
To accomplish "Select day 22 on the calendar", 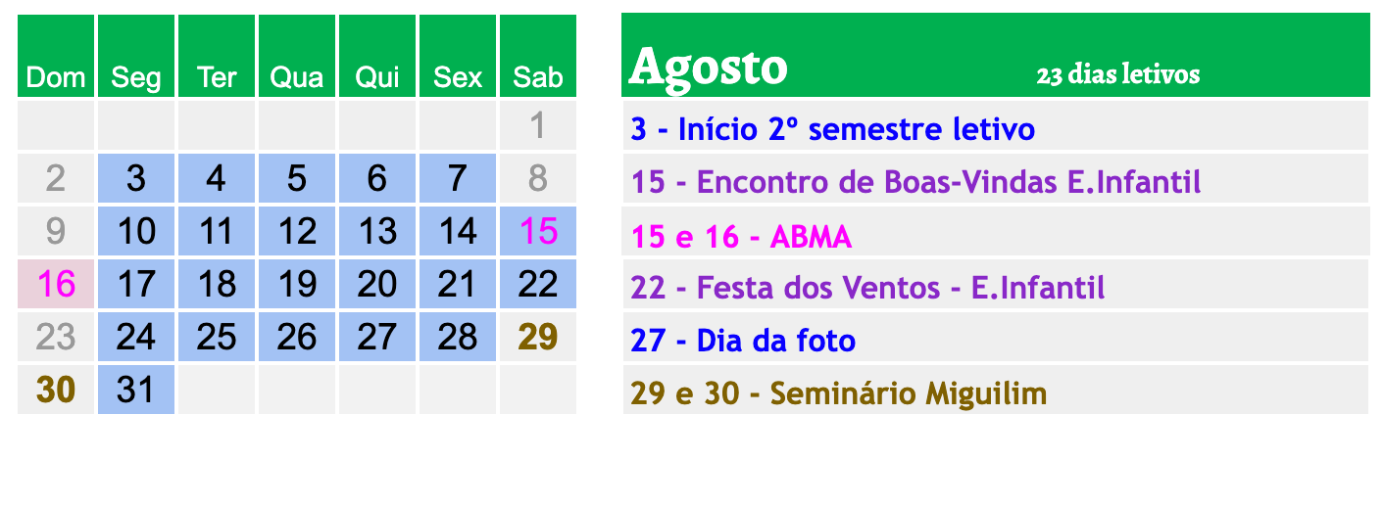I will [538, 284].
